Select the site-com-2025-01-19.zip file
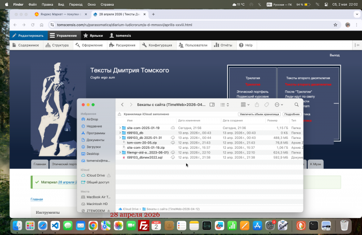The width and height of the screenshot is (362, 235). pyautogui.click(x=146, y=148)
